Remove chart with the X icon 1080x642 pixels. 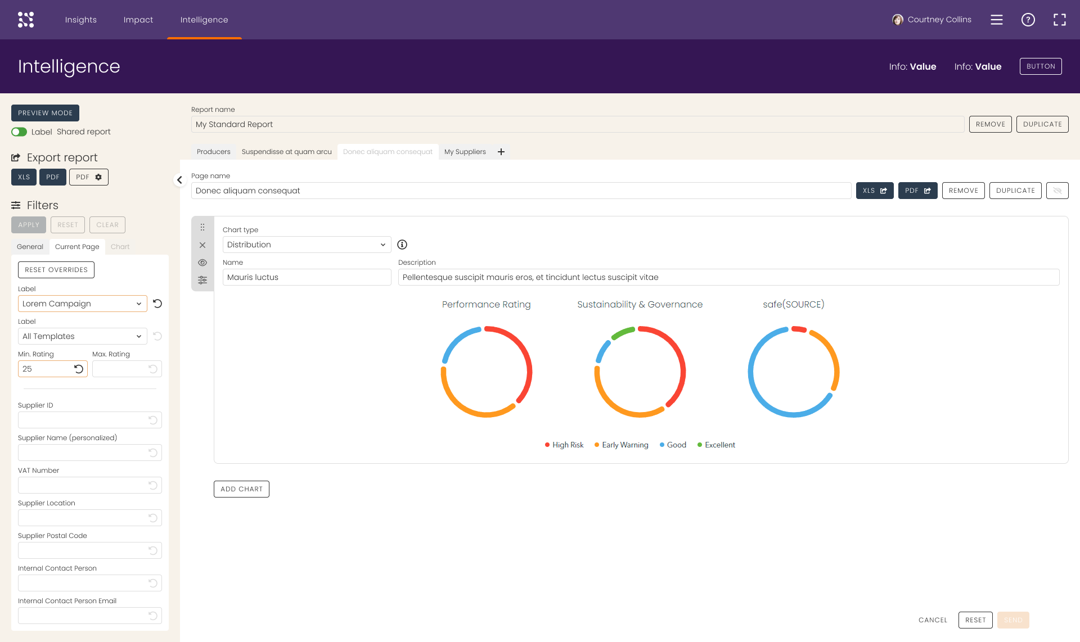202,245
